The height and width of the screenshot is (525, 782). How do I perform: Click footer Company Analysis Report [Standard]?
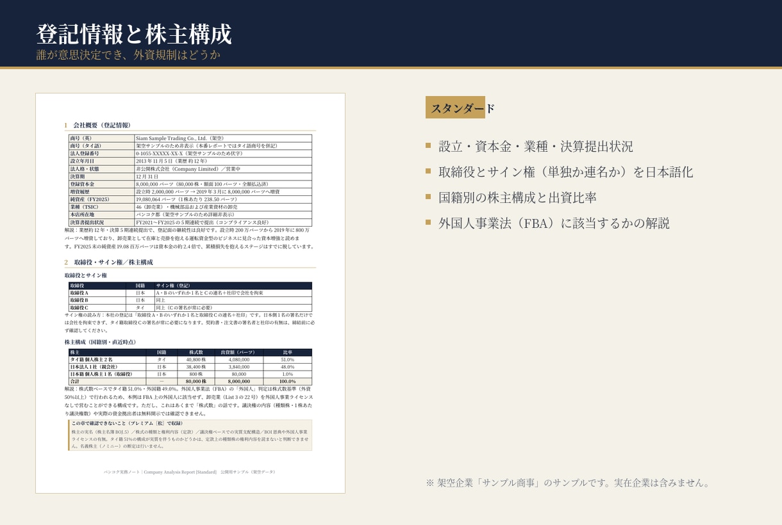tap(180, 472)
